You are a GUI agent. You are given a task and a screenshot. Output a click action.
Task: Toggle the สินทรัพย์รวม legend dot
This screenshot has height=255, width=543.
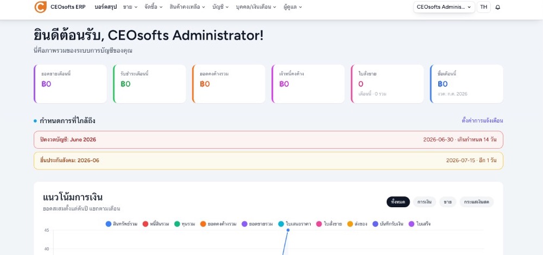pos(109,224)
